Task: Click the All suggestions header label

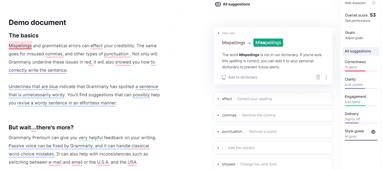Action: (236, 4)
